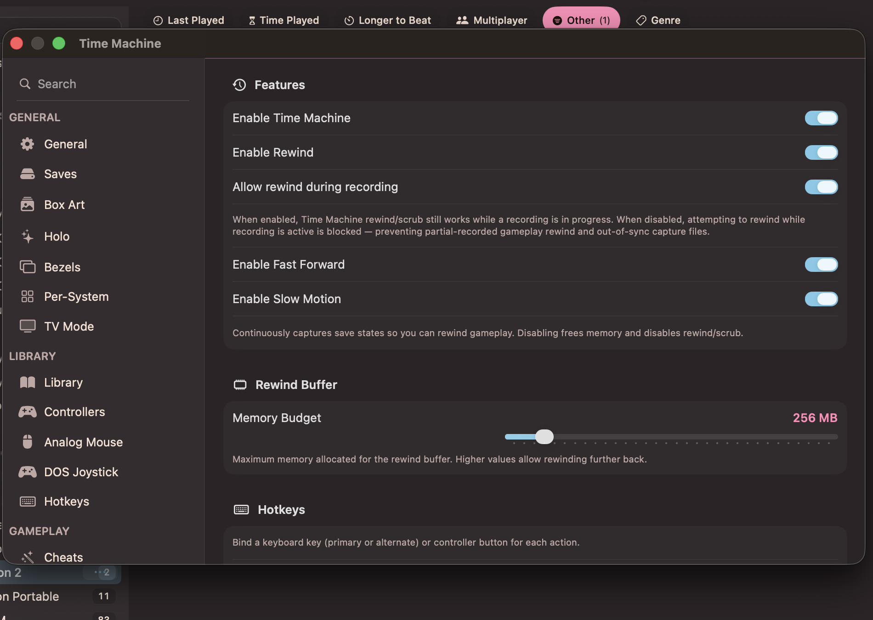Screen dimensions: 873x620
Task: Click the General gear icon in sidebar
Action: (27, 144)
